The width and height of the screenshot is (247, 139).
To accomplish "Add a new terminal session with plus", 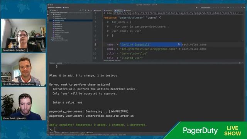I will (x=66, y=63).
